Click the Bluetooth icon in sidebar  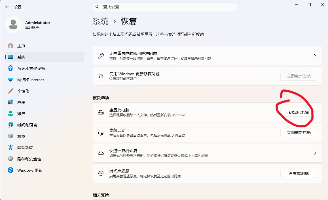point(10,68)
